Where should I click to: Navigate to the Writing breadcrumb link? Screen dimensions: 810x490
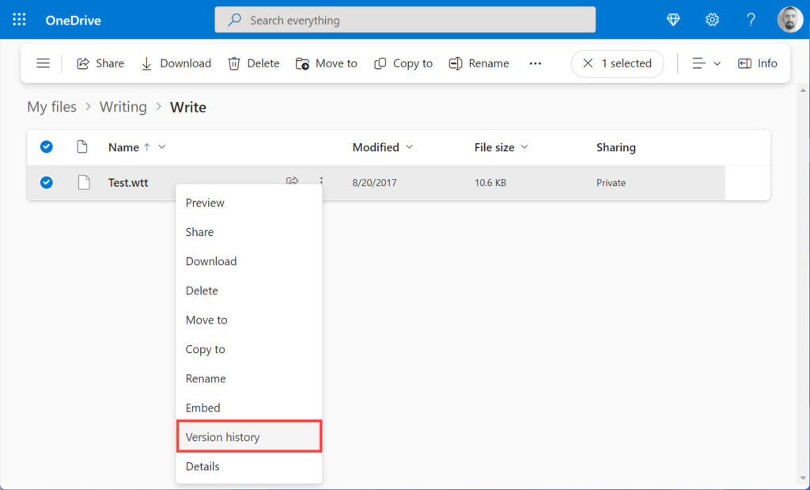click(123, 106)
